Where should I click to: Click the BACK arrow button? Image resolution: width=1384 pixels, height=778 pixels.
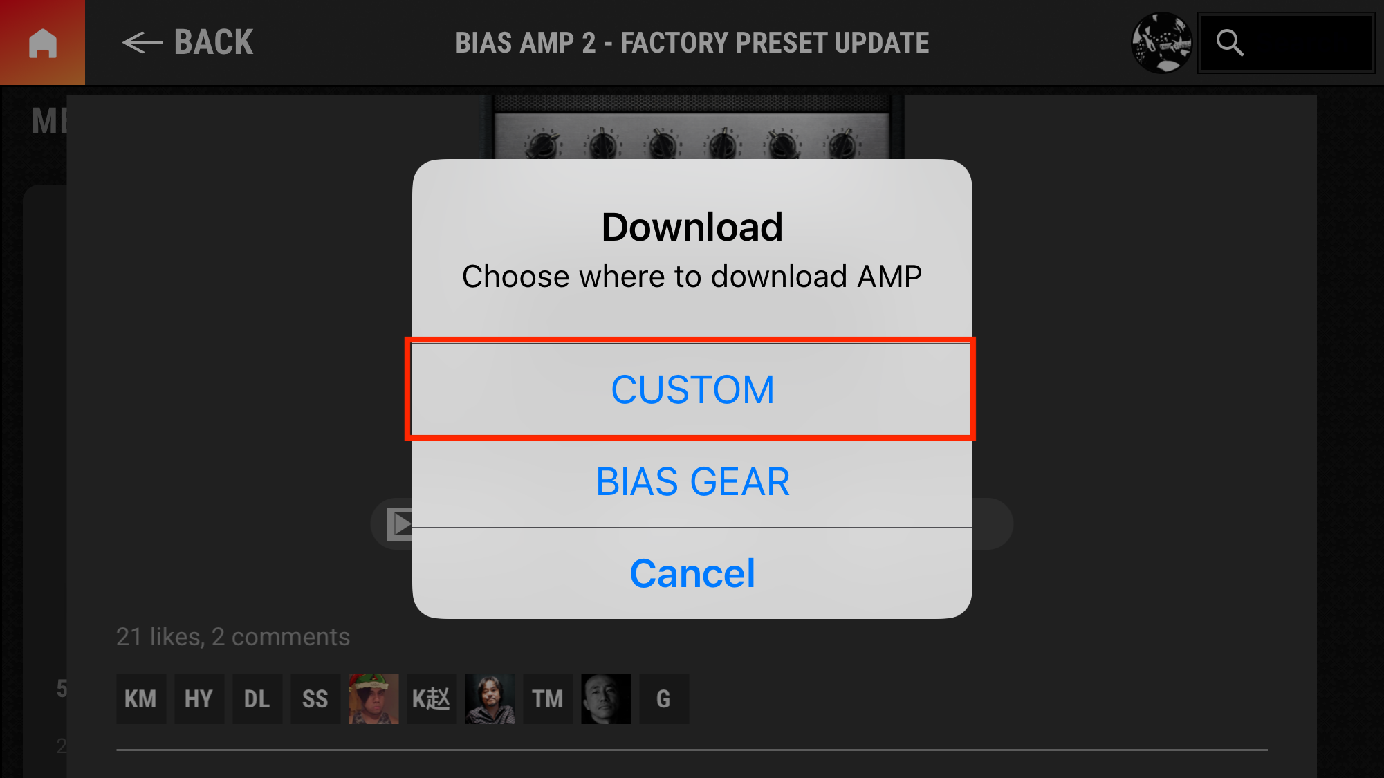click(x=187, y=42)
